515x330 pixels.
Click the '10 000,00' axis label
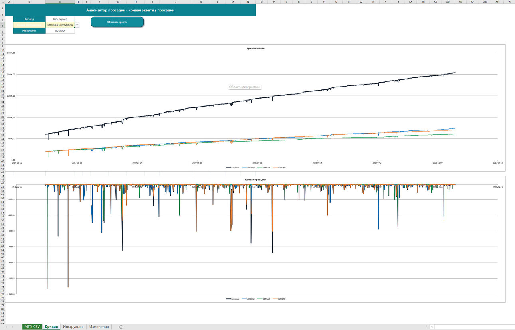[11, 117]
